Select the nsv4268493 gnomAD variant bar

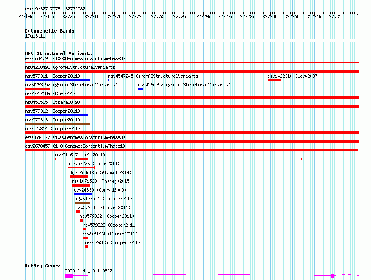point(192,71)
